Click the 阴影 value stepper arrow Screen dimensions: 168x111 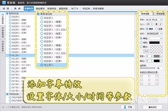pyautogui.click(x=152, y=56)
